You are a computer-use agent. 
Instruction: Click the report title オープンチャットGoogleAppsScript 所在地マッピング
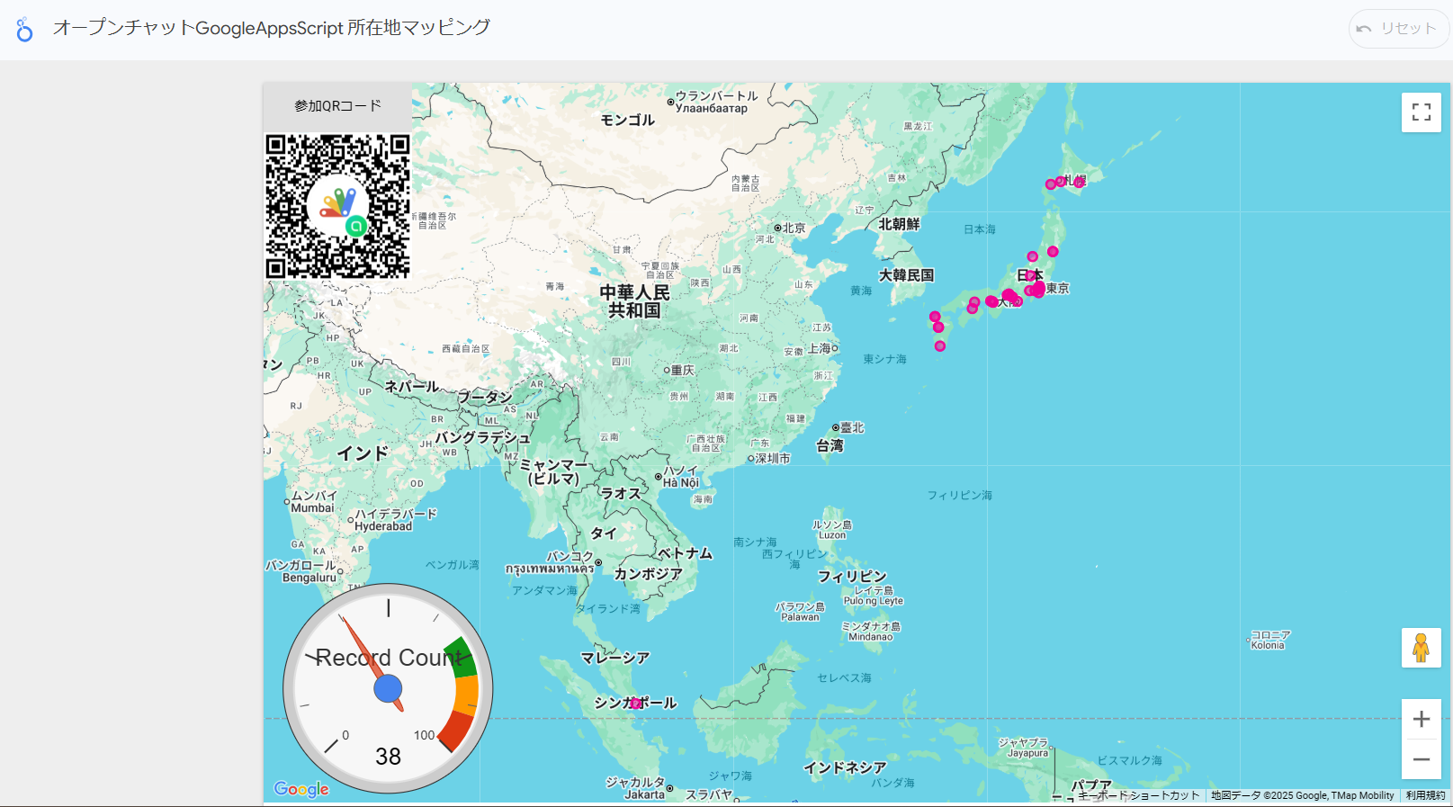pyautogui.click(x=272, y=28)
